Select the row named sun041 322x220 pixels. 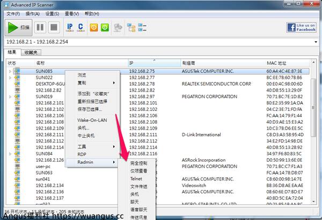click(43, 179)
